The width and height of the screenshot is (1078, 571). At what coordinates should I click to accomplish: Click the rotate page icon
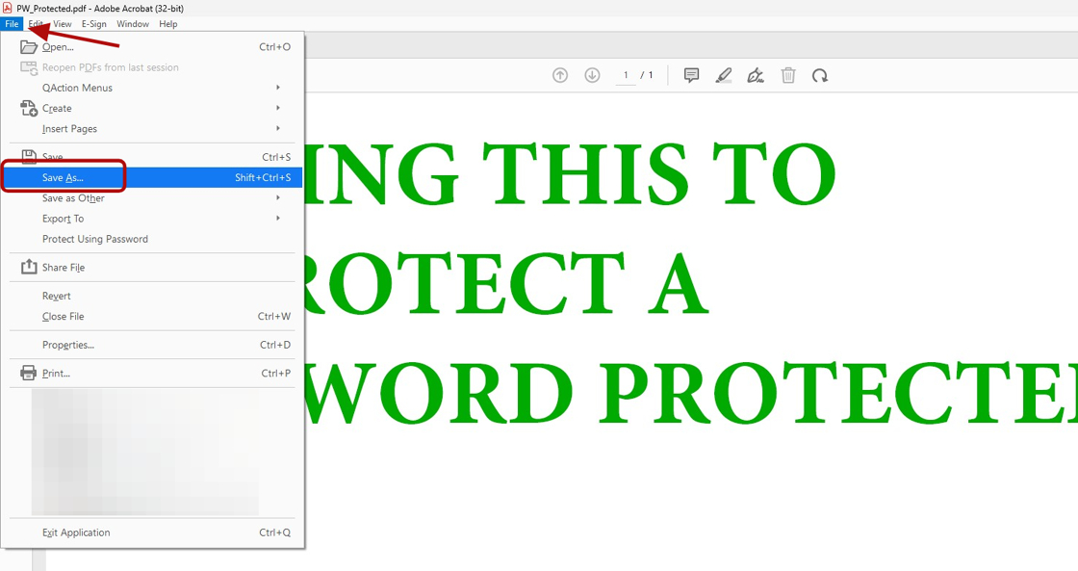(x=819, y=76)
